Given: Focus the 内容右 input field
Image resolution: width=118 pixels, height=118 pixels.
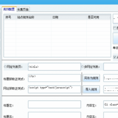Looking at the screenshot, I should [x=111, y=115].
